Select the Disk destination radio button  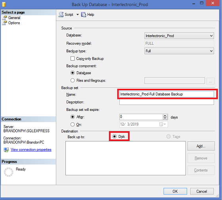[115, 137]
